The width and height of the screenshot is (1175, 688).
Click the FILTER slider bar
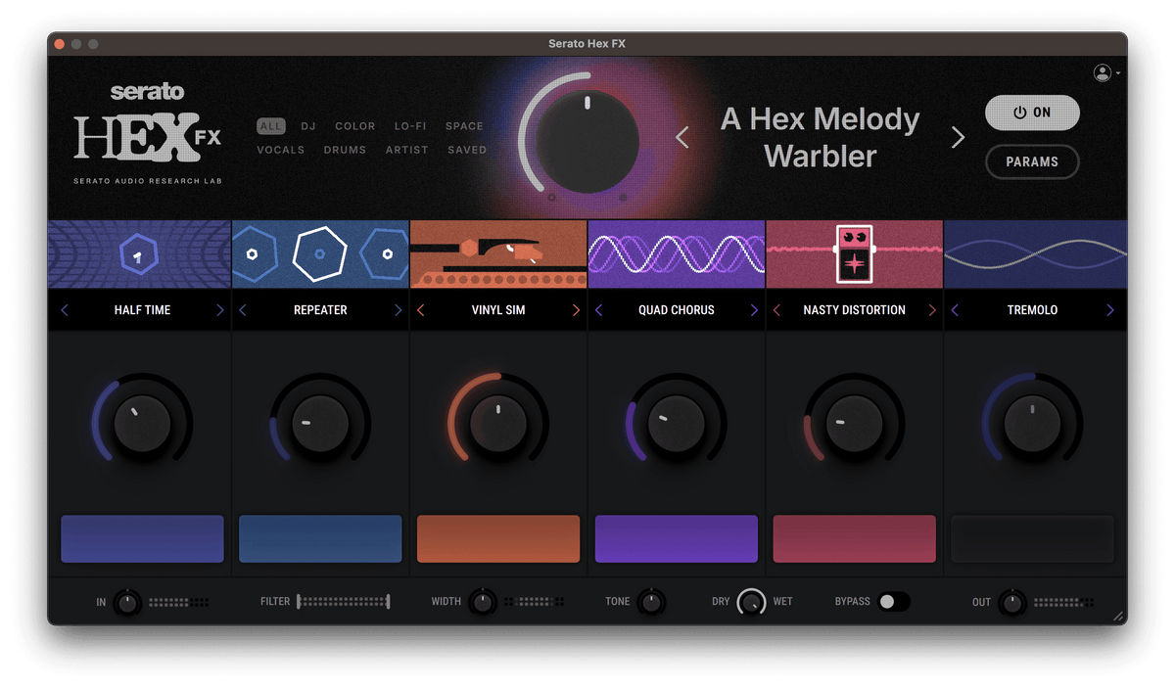pos(344,602)
